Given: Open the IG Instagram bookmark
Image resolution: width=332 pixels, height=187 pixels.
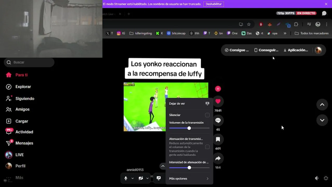Looking at the screenshot, I should [x=121, y=33].
